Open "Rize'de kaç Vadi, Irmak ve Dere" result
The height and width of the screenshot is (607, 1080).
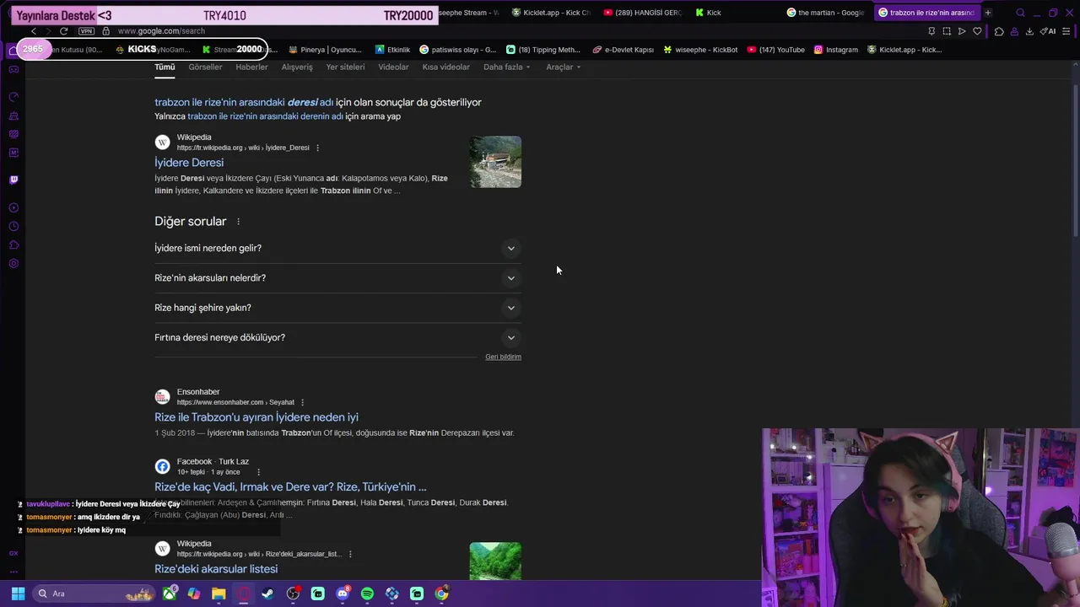[290, 487]
